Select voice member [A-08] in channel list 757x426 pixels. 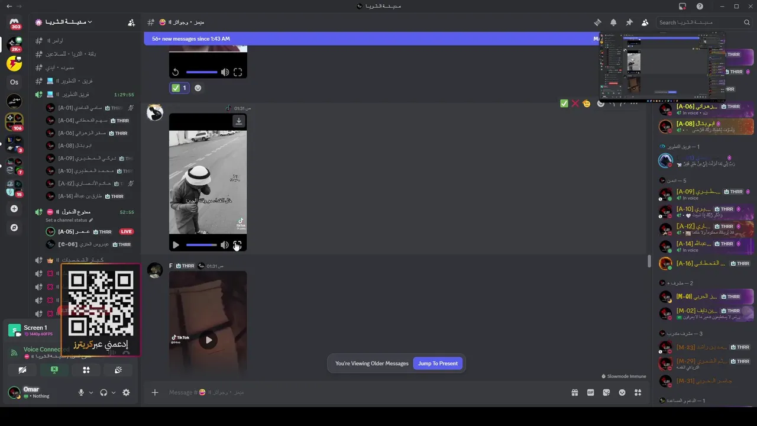[90, 146]
